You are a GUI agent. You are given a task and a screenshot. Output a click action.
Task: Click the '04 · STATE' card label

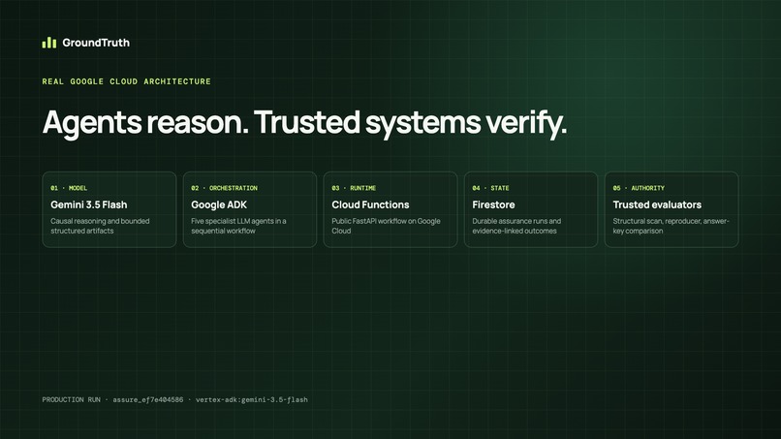click(x=490, y=188)
